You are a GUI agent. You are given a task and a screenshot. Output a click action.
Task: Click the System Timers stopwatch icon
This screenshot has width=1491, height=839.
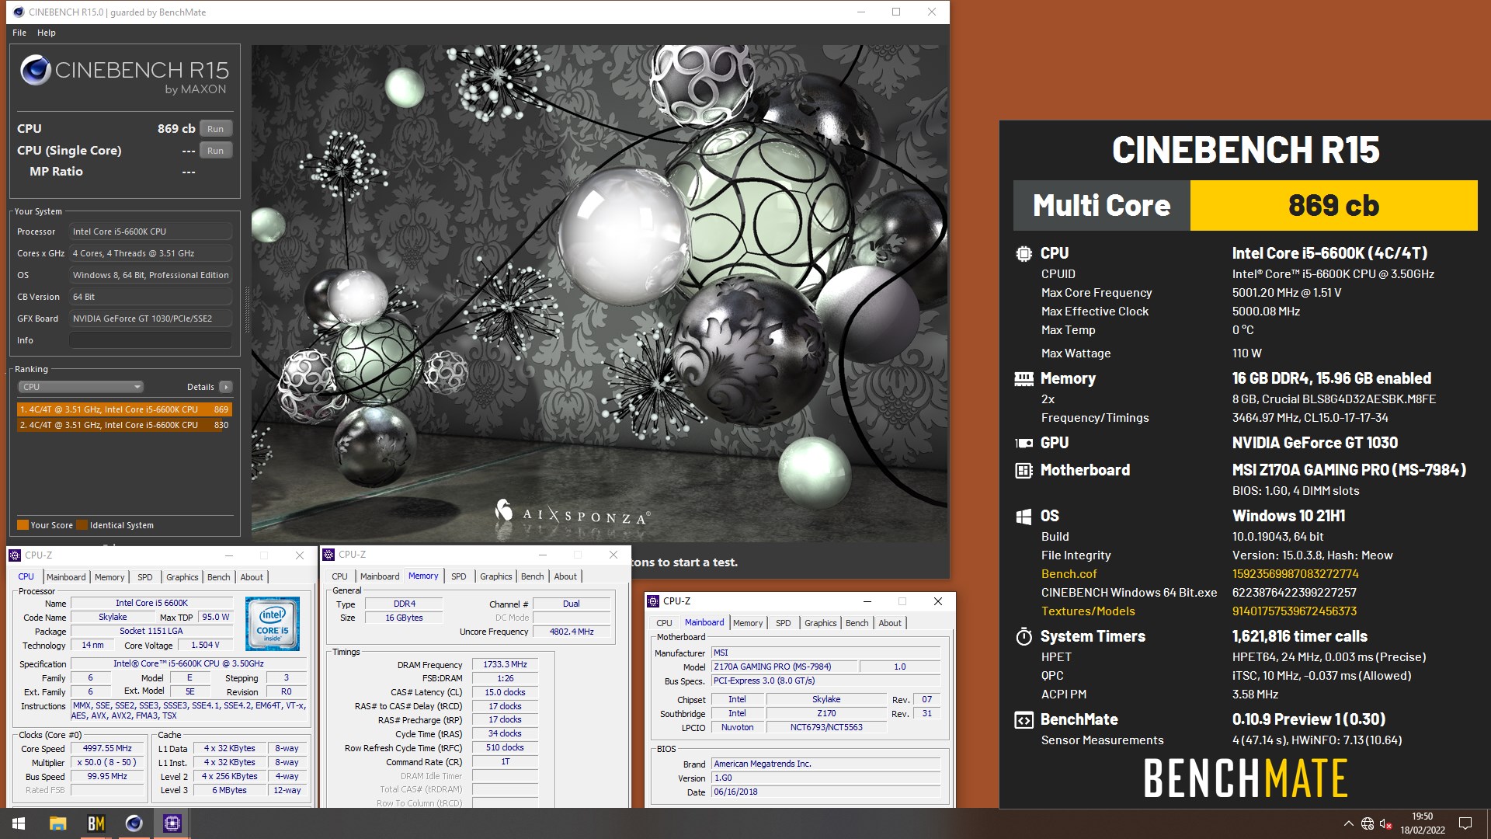coord(1024,636)
